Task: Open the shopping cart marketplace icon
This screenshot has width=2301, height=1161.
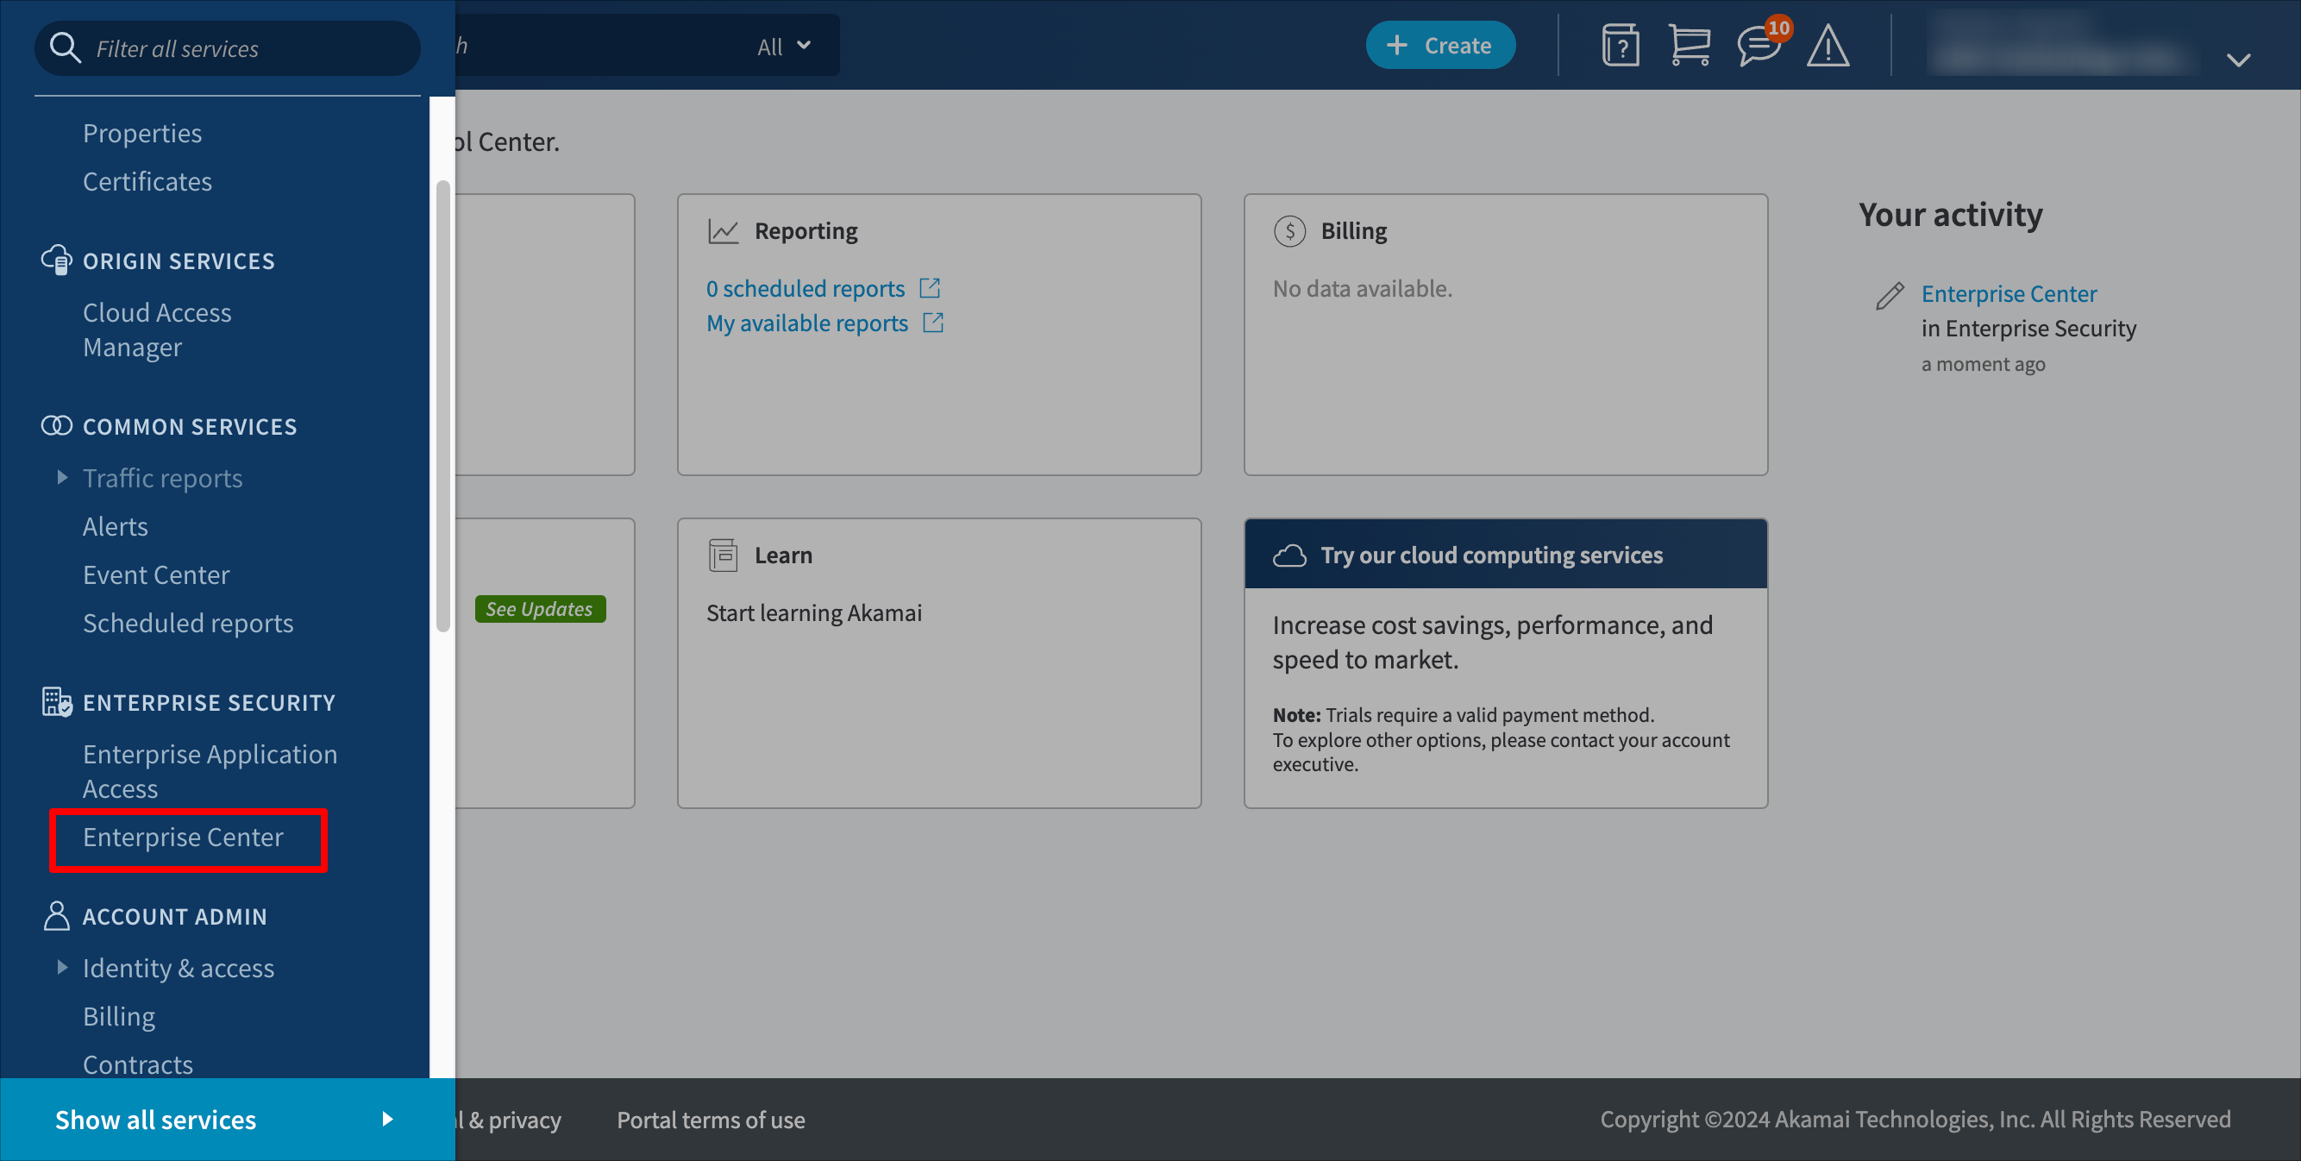Action: (1690, 46)
